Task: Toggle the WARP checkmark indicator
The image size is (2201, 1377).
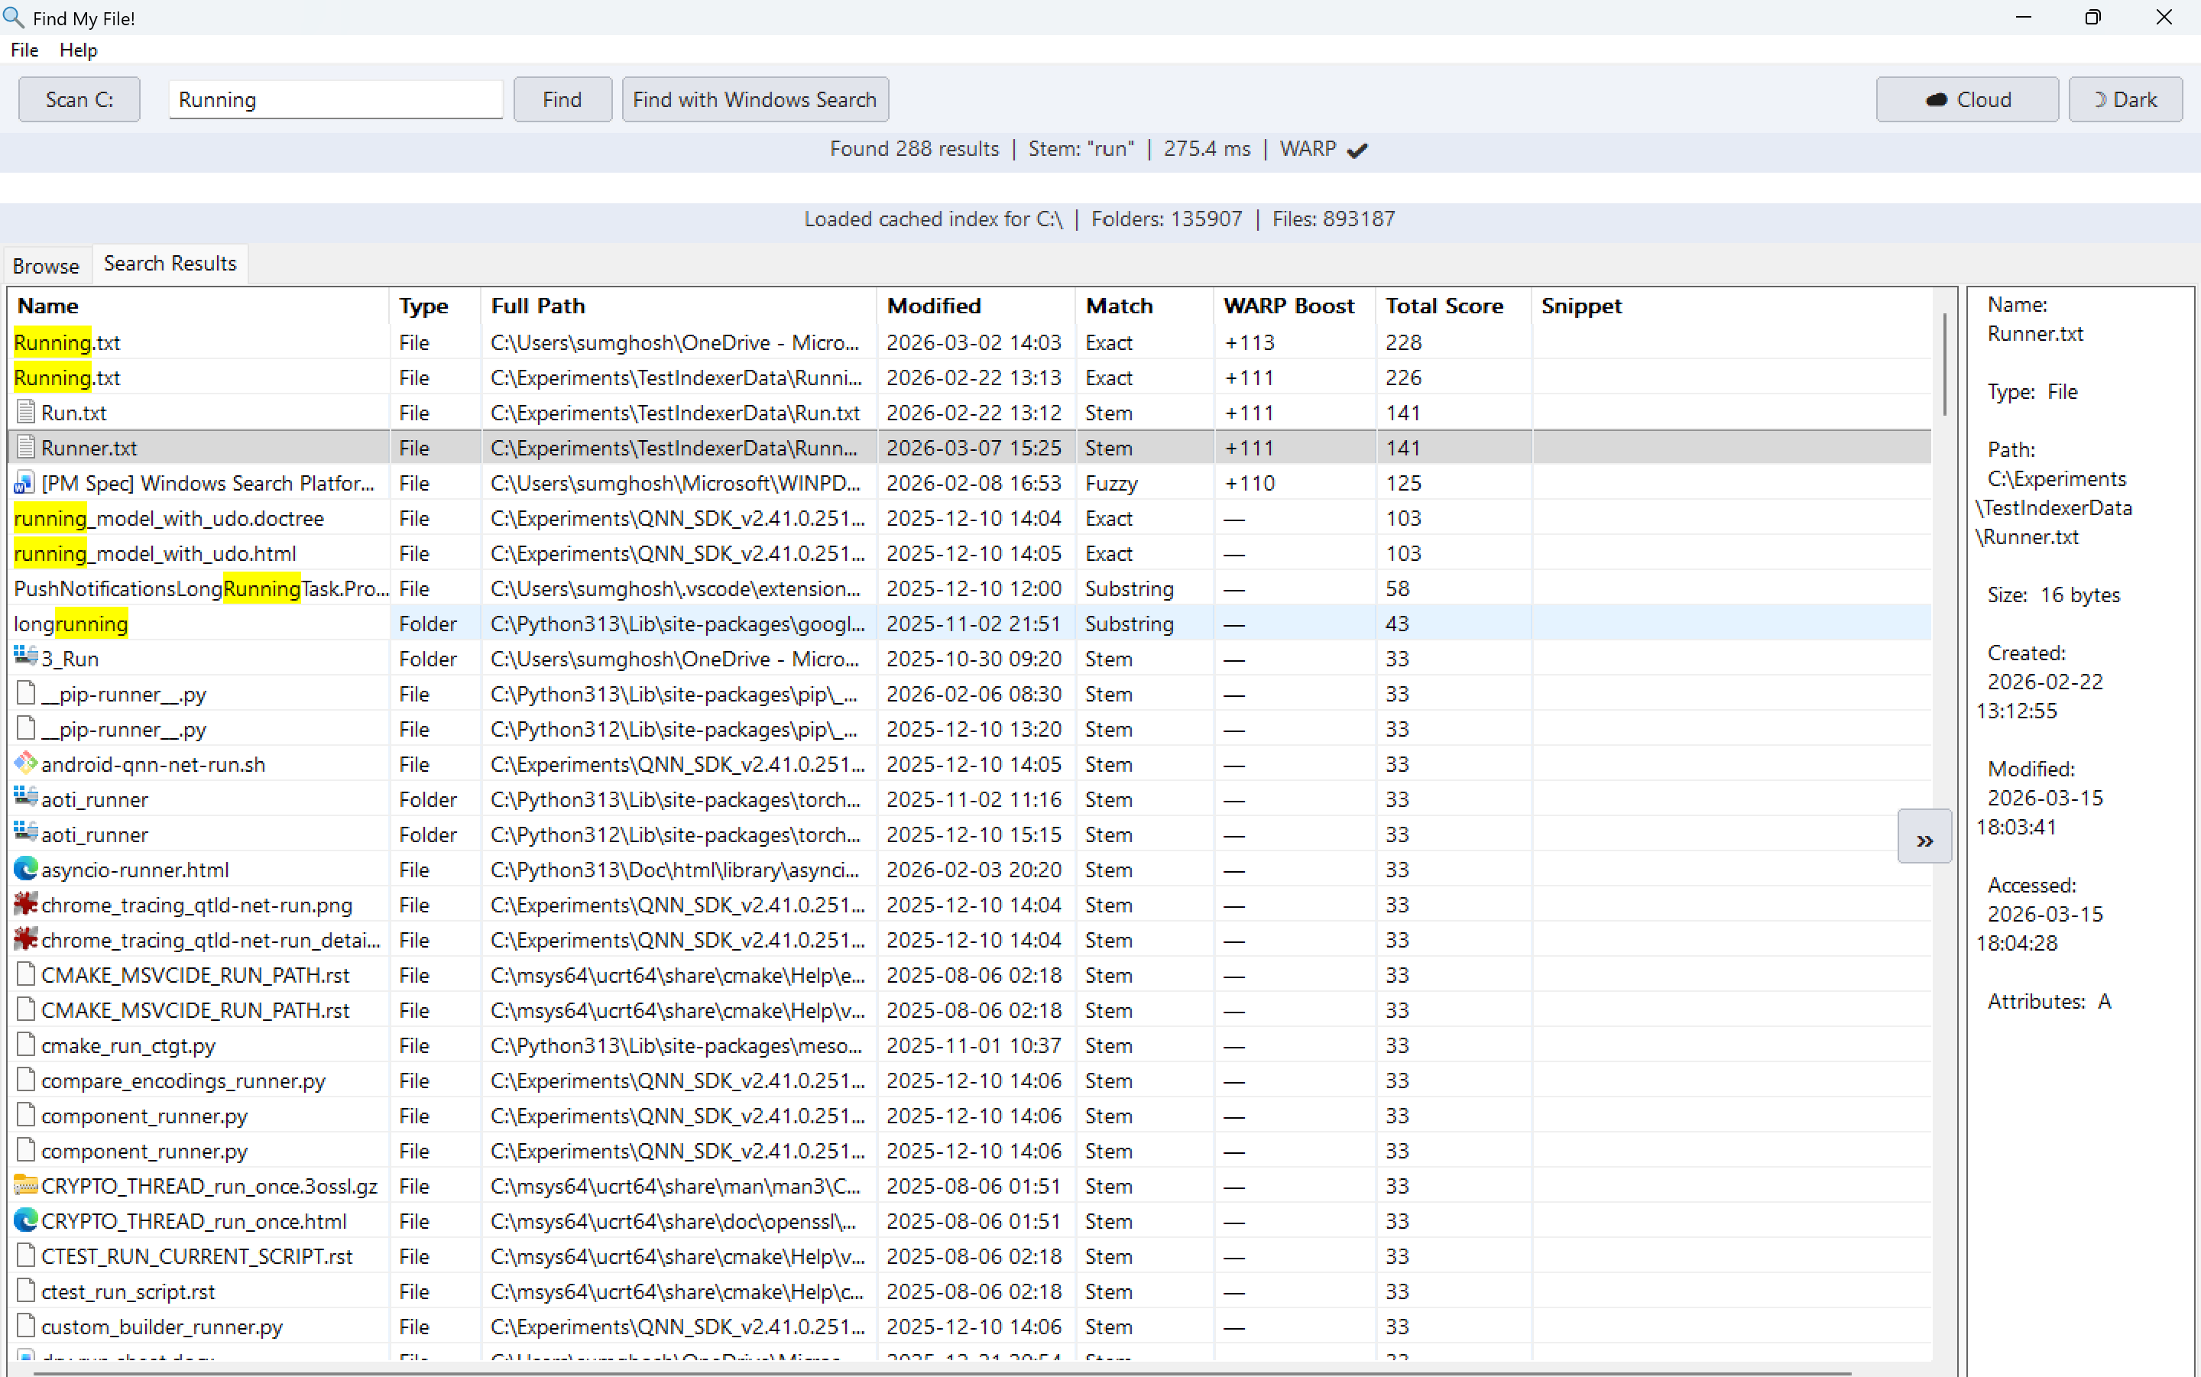Action: coord(1357,151)
